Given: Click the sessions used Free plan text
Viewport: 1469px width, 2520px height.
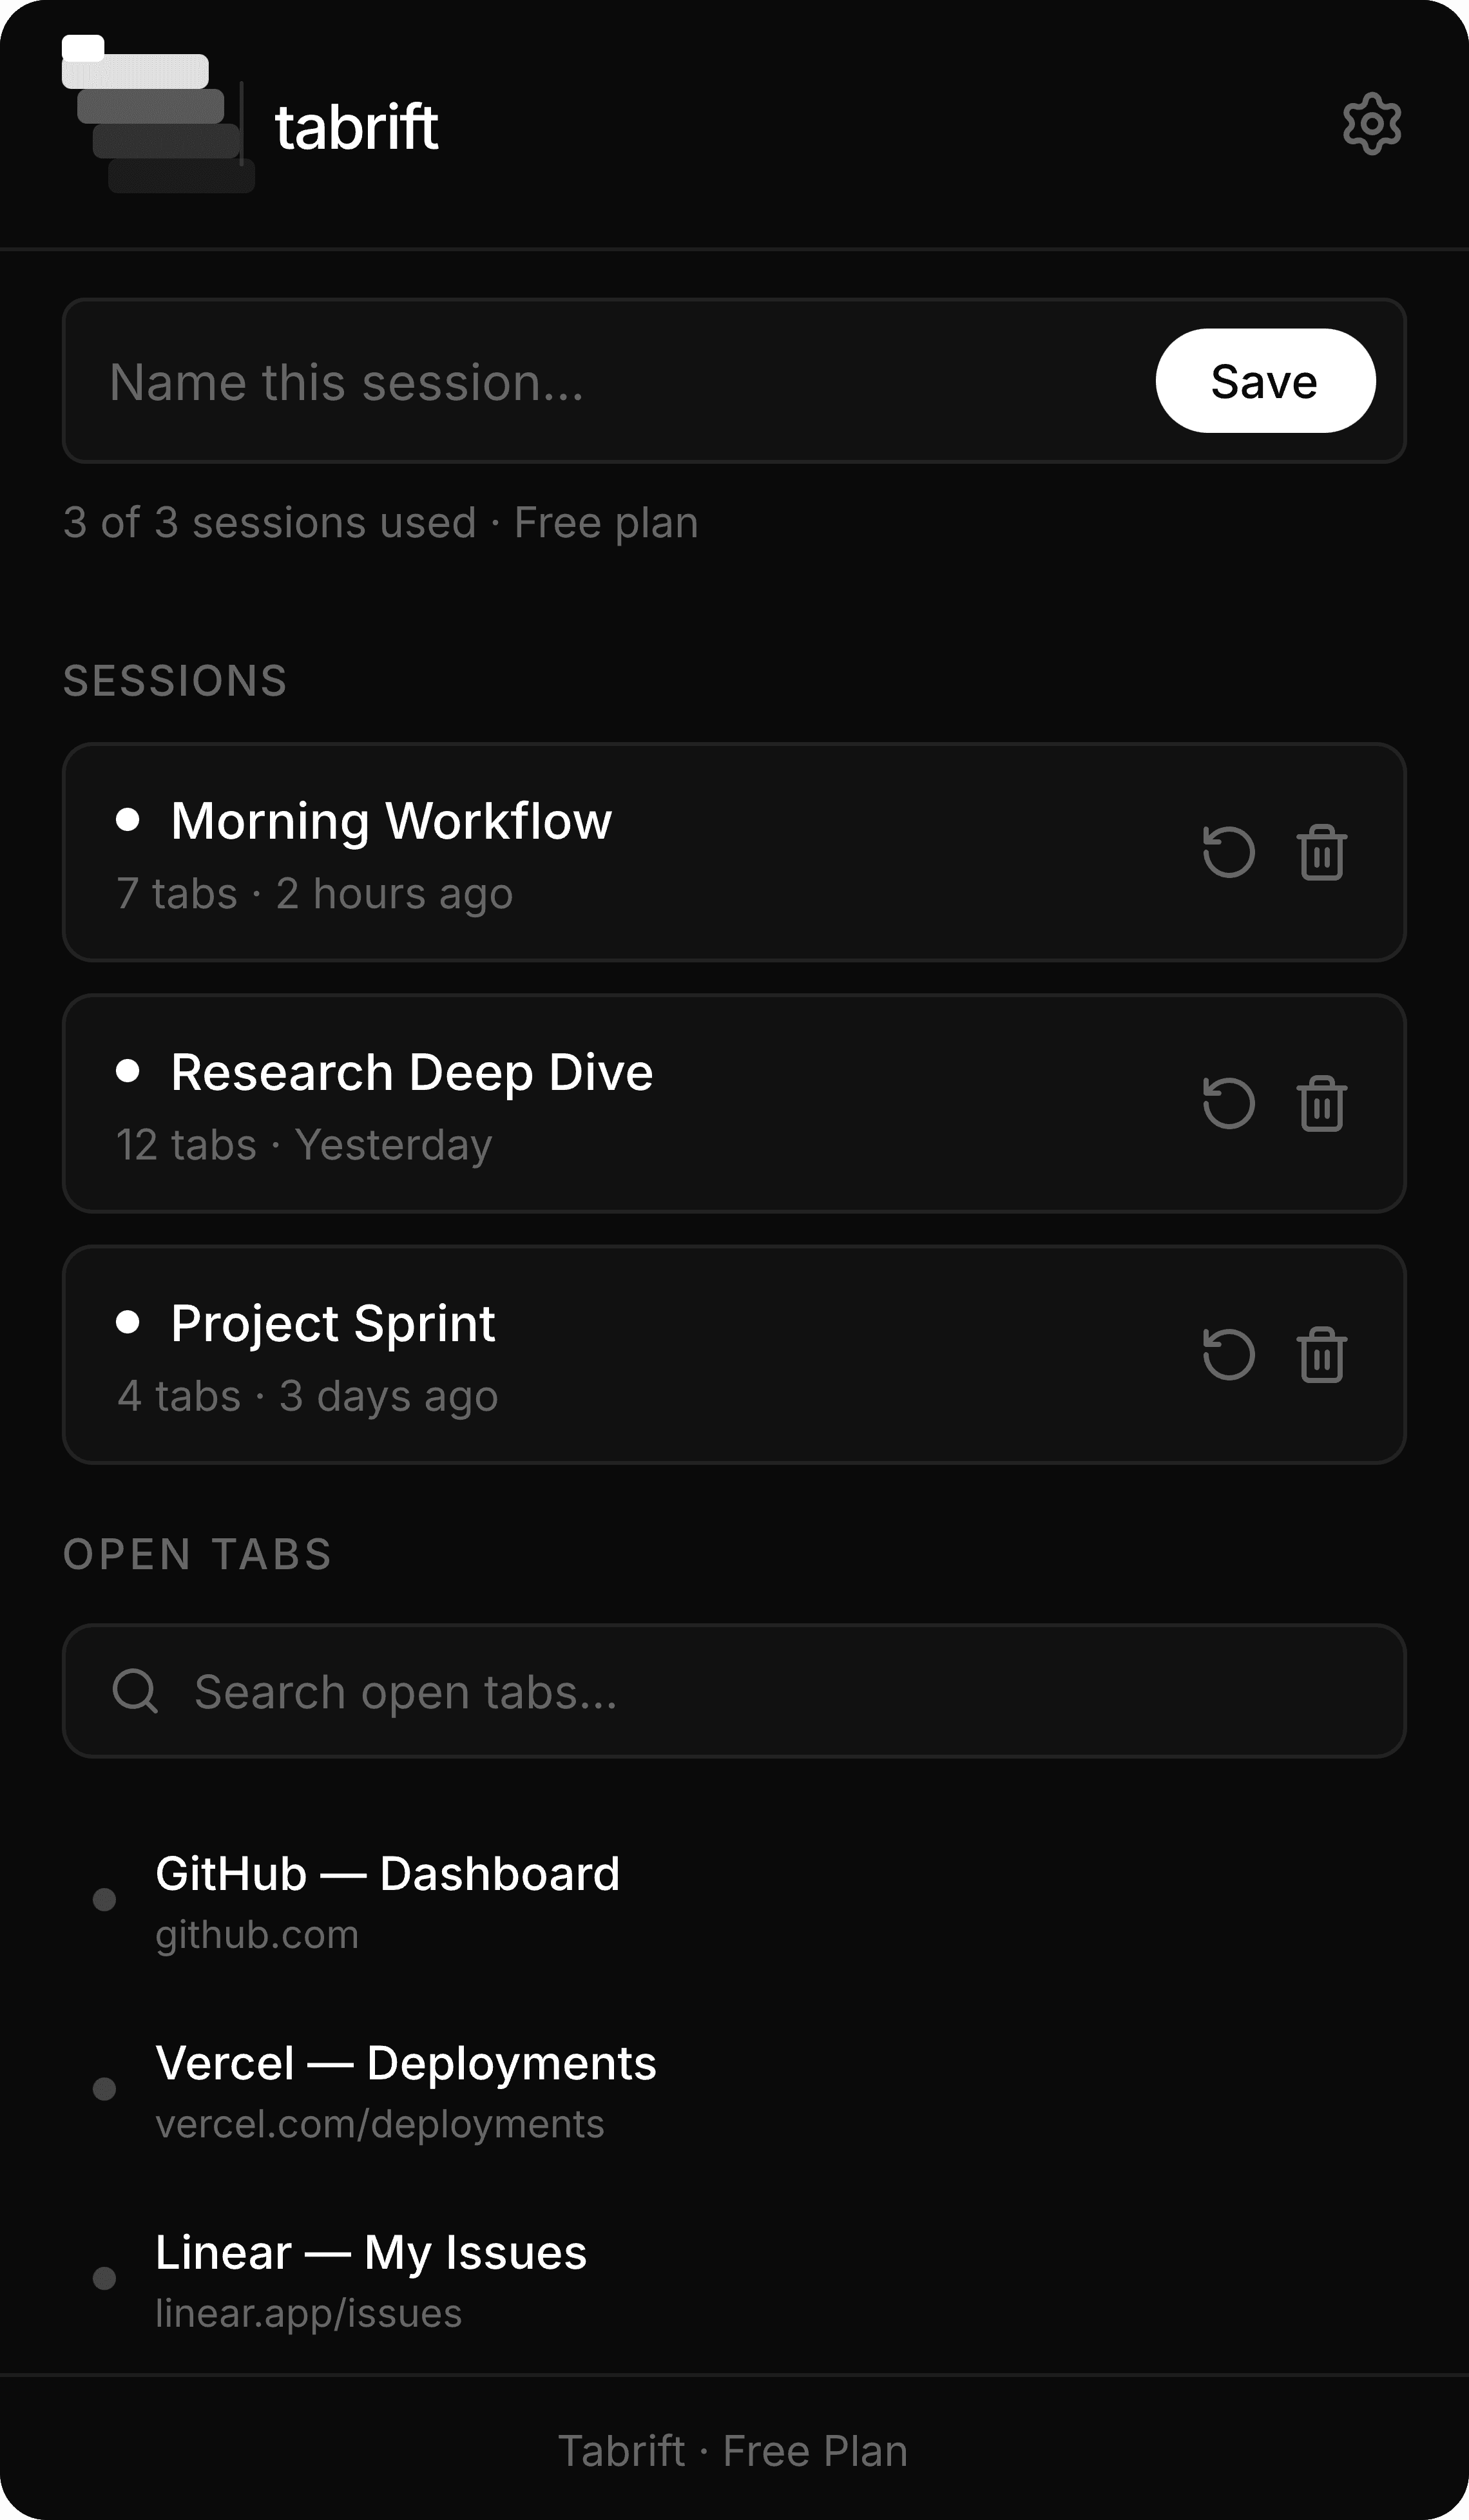Looking at the screenshot, I should (x=381, y=522).
